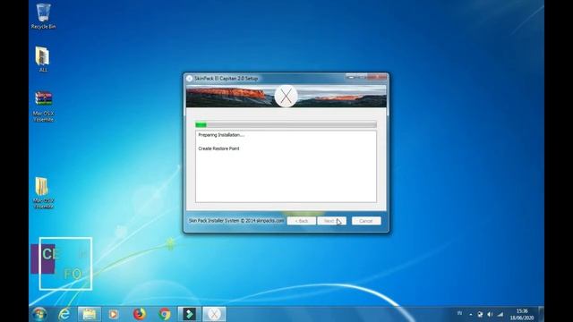Open the dark green arrow app in taskbar
This screenshot has width=573, height=322.
(189, 314)
